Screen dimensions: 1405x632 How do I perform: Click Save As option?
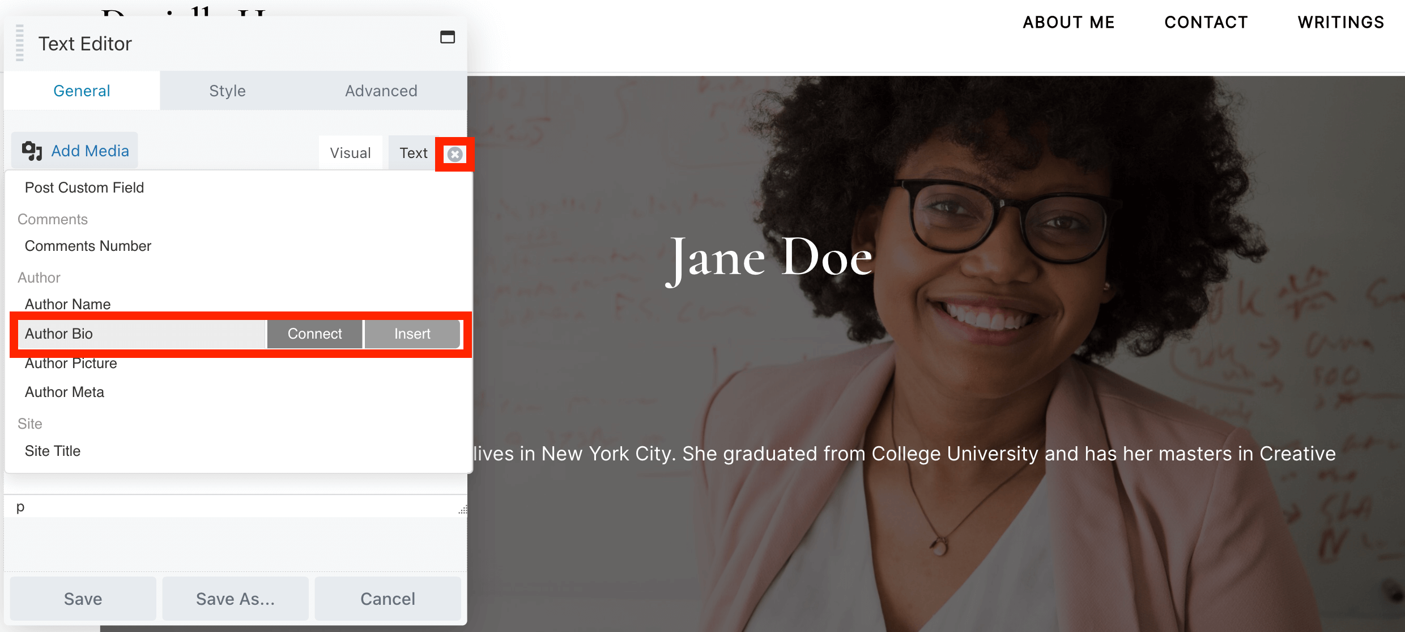(x=236, y=599)
